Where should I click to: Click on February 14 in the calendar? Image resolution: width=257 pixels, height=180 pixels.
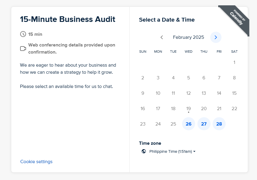pyautogui.click(x=219, y=93)
